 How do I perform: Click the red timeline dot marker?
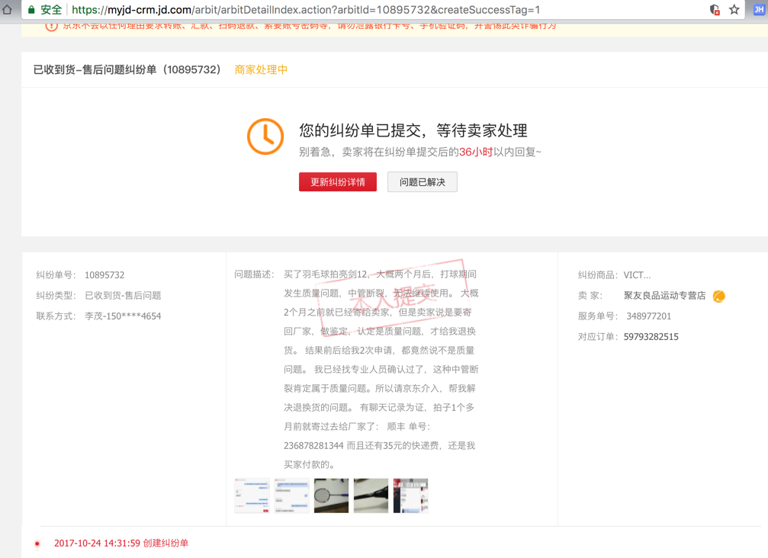tap(37, 544)
